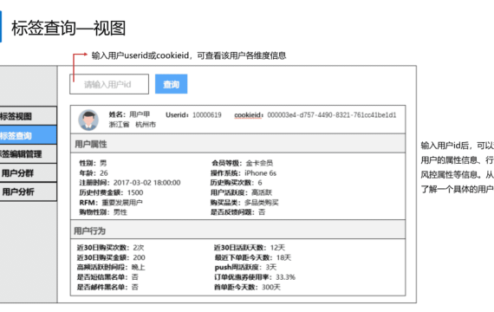The width and height of the screenshot is (494, 312).
Task: Click the 是否短信黑名单: 否 field
Action: tap(107, 277)
